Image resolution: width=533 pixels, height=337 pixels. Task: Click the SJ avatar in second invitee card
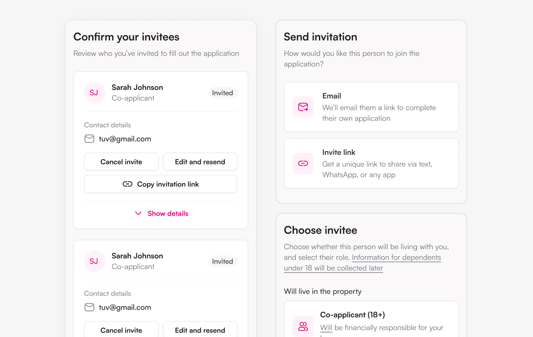point(94,261)
